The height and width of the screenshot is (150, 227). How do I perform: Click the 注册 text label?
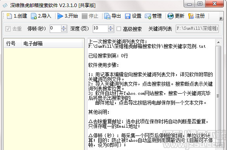point(200,16)
